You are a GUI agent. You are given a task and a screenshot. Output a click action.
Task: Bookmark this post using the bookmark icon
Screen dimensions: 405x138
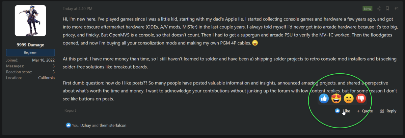pos(387,8)
